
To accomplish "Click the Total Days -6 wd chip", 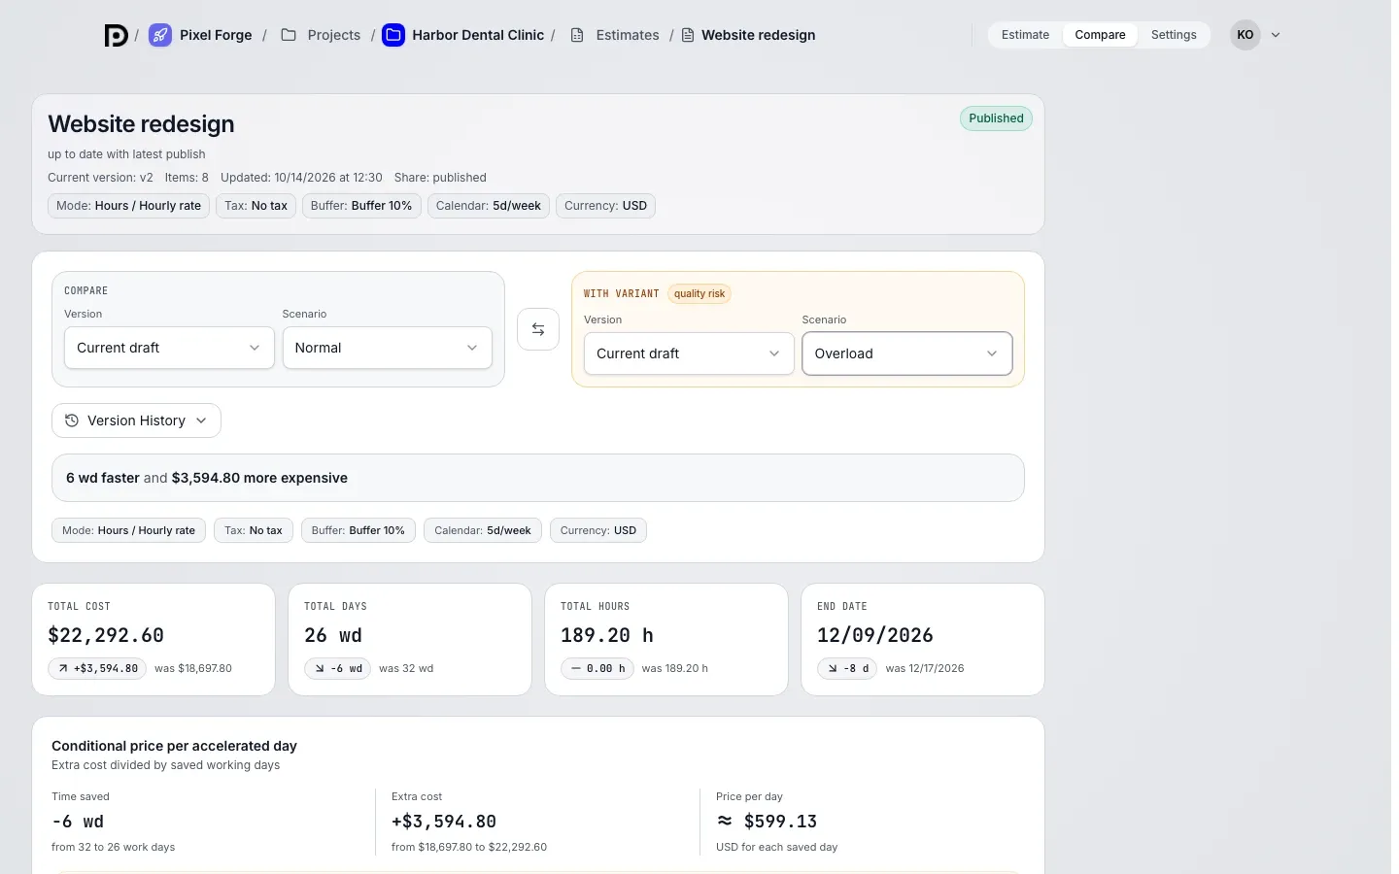I will tap(337, 668).
